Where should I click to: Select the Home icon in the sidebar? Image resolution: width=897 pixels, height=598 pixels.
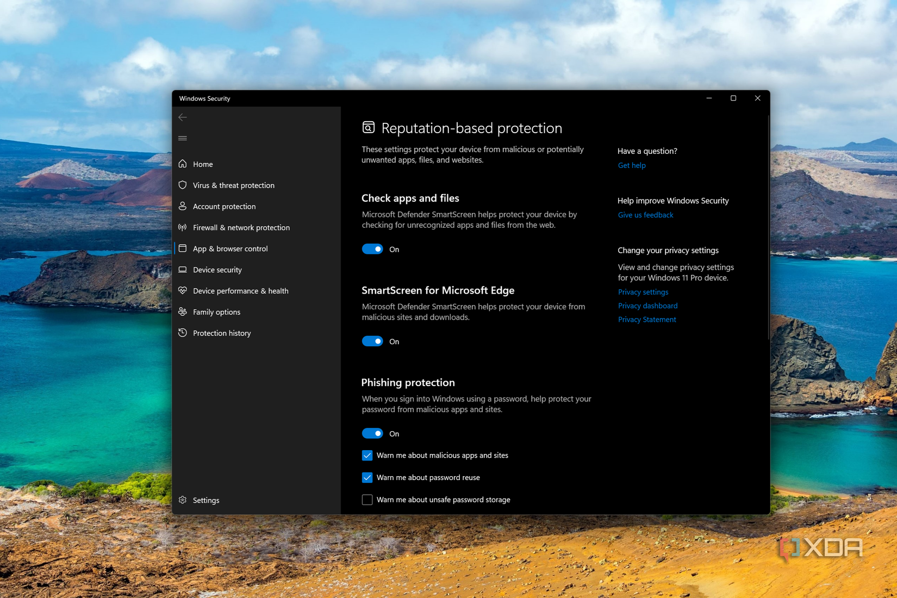coord(183,164)
